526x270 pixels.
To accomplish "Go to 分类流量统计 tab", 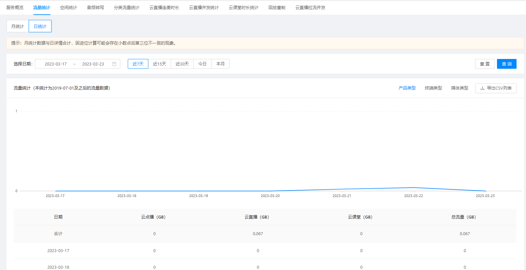I will (x=127, y=7).
